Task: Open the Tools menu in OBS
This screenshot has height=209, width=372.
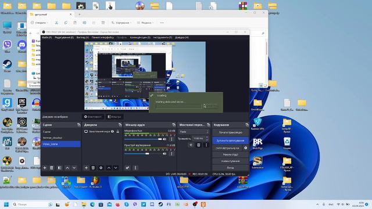Action: coord(163,37)
